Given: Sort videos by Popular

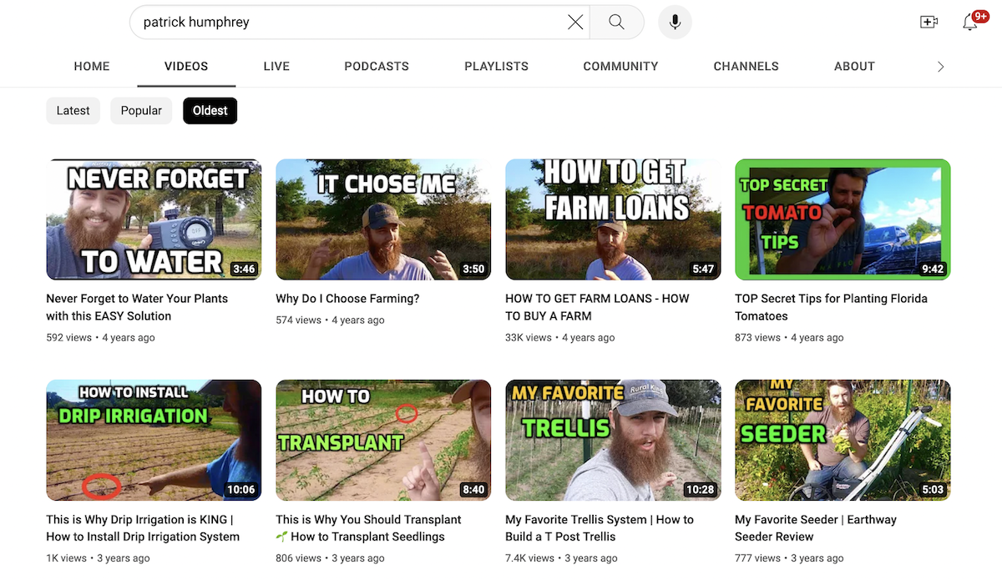Looking at the screenshot, I should pos(141,111).
